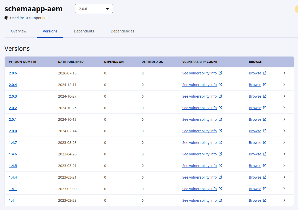Expand the 1.4.4 row chevron
Screen dimensions: 298x210
pos(284,177)
